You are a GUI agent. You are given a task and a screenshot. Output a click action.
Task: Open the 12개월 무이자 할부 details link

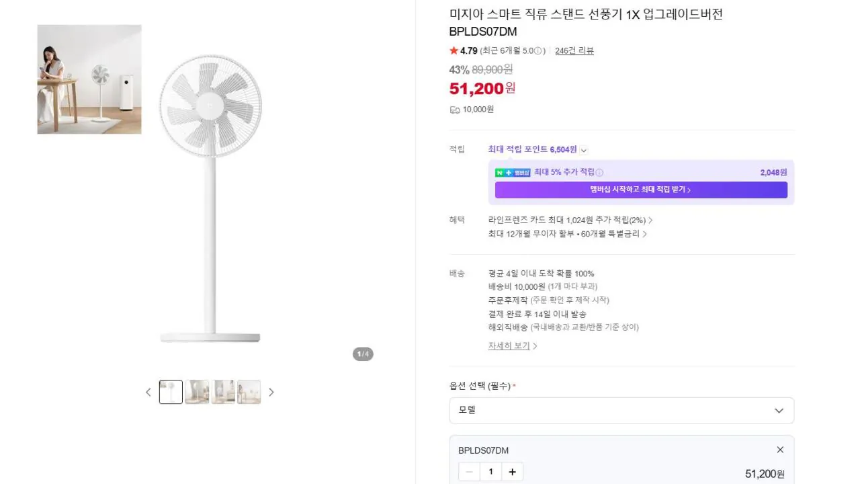tap(566, 234)
